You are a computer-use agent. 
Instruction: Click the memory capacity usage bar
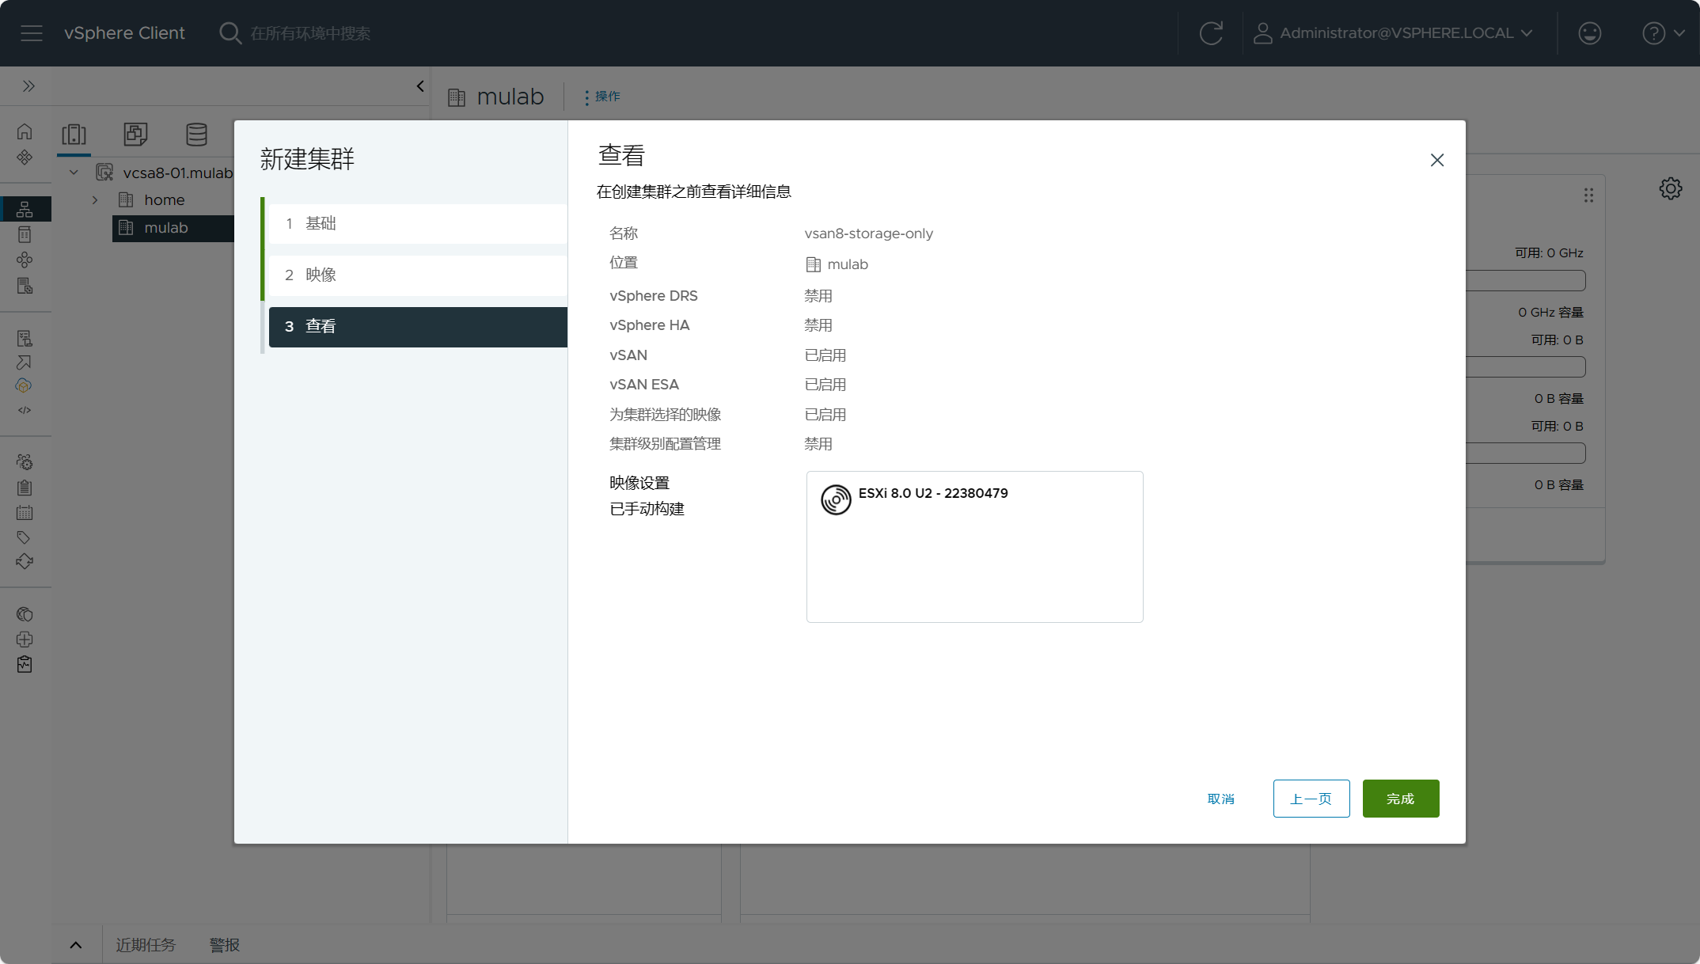pos(1525,366)
